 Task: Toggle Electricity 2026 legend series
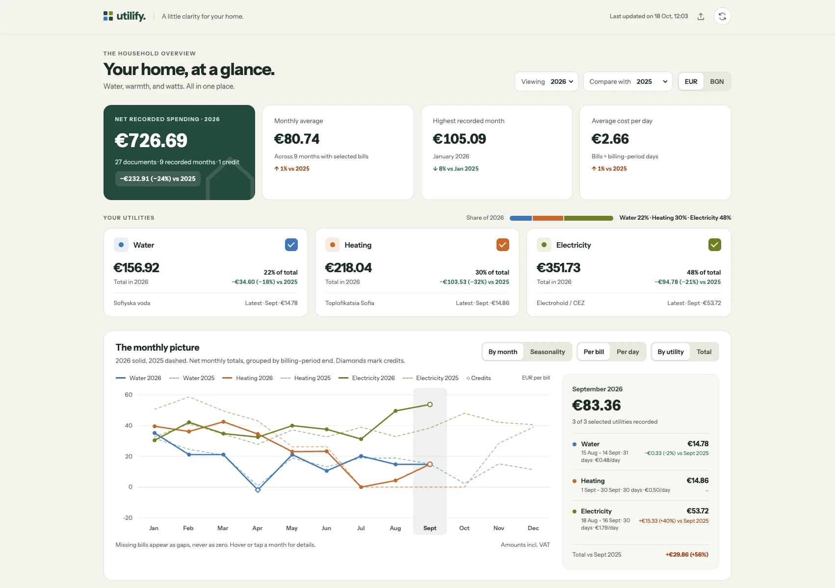click(x=366, y=378)
